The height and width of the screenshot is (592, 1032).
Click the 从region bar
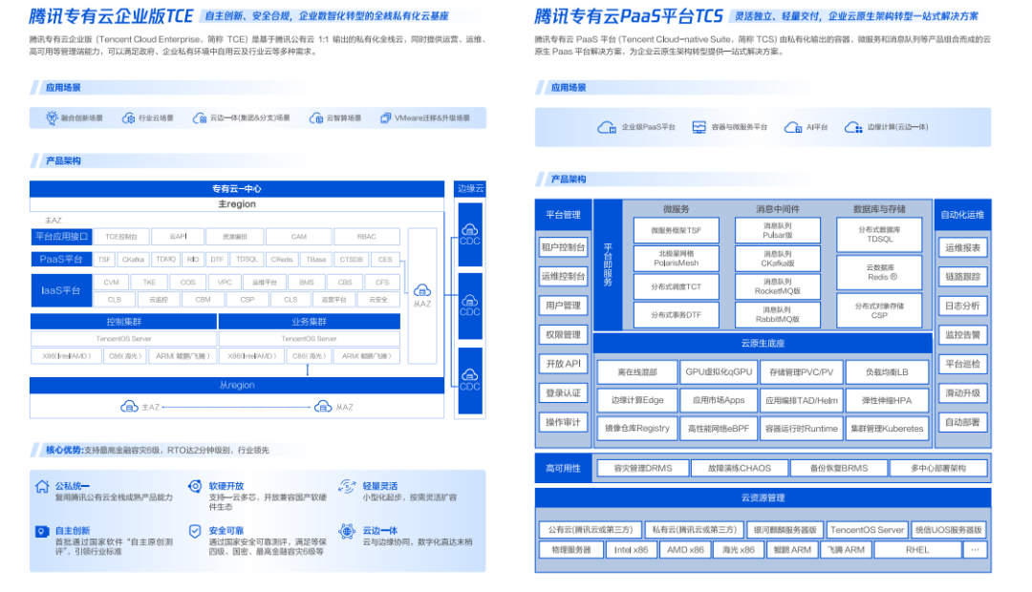pos(237,386)
